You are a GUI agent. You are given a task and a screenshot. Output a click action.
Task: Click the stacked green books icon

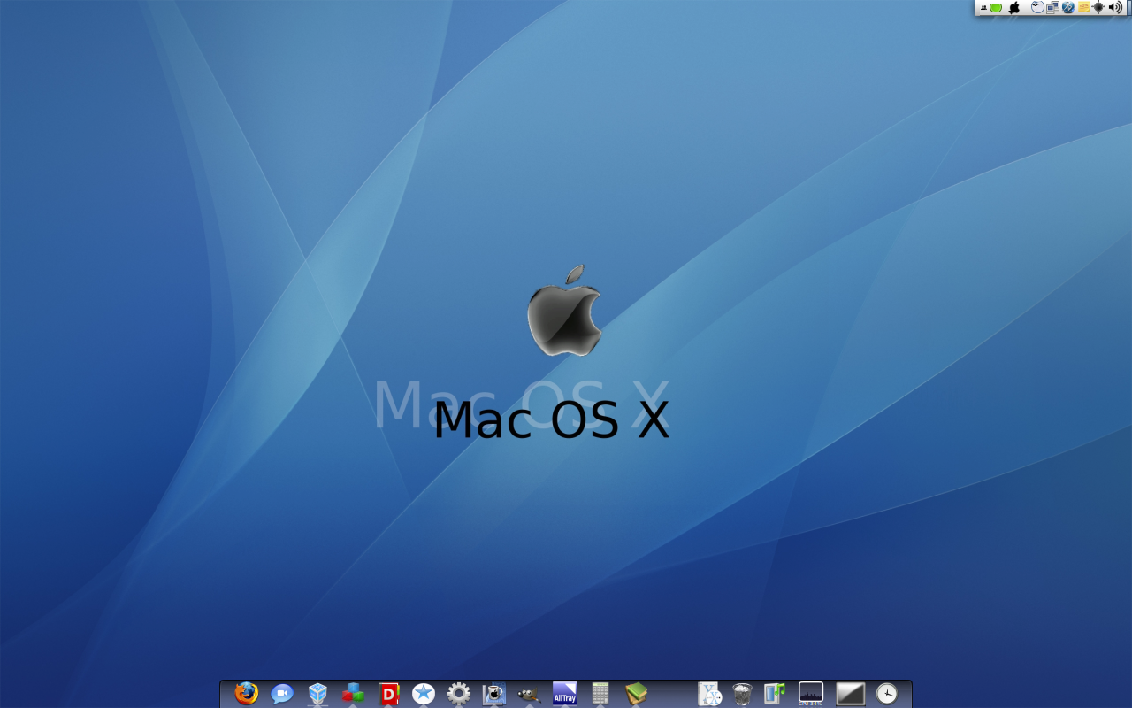[636, 694]
